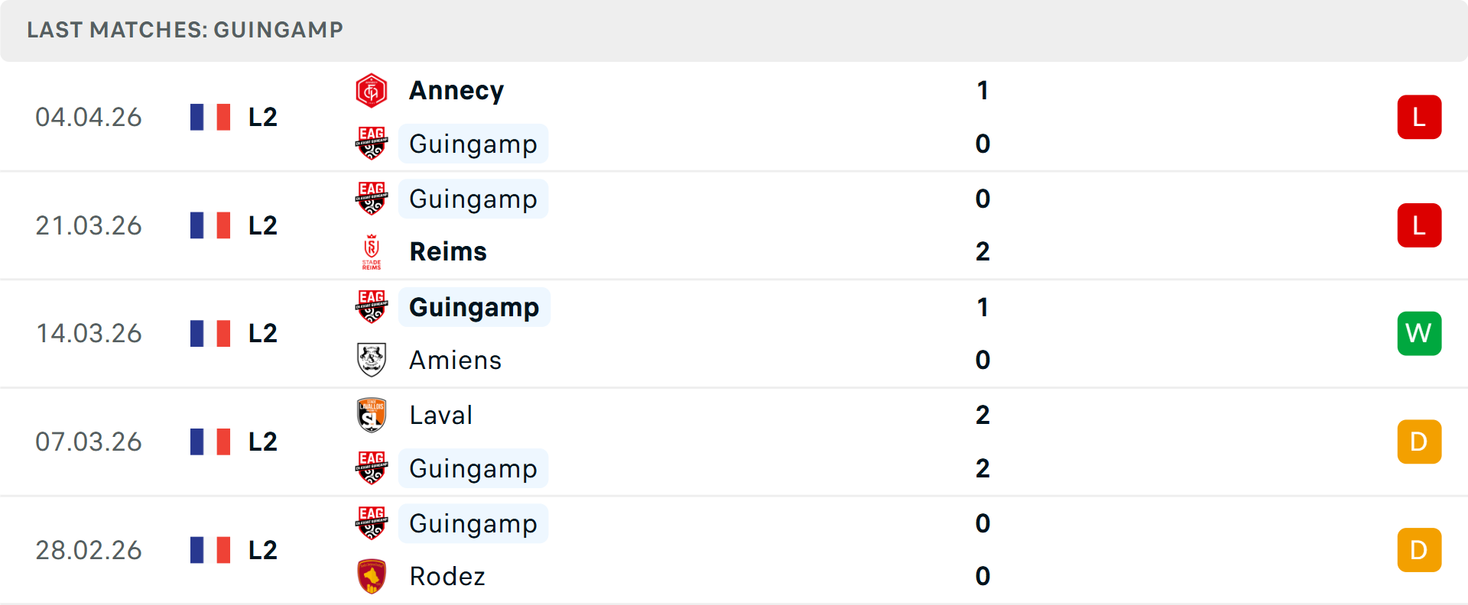Open the Annecy team page
Image resolution: width=1468 pixels, height=605 pixels.
coord(456,89)
